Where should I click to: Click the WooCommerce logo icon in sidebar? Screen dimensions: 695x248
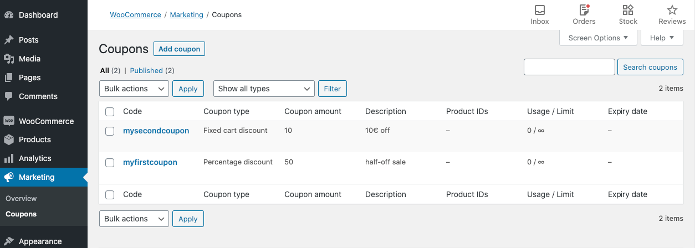(9, 121)
